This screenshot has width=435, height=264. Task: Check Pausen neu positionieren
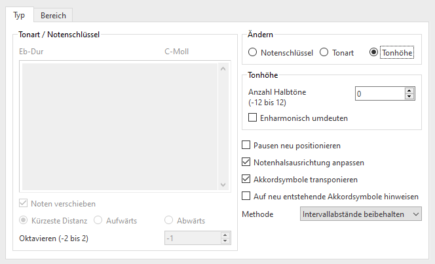click(246, 145)
